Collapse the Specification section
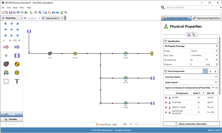 click(x=166, y=41)
